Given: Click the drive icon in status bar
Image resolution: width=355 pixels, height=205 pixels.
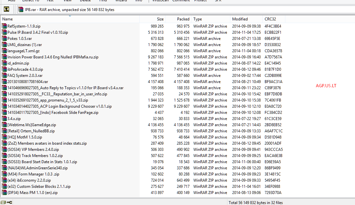Looking at the screenshot, I should [4, 202].
